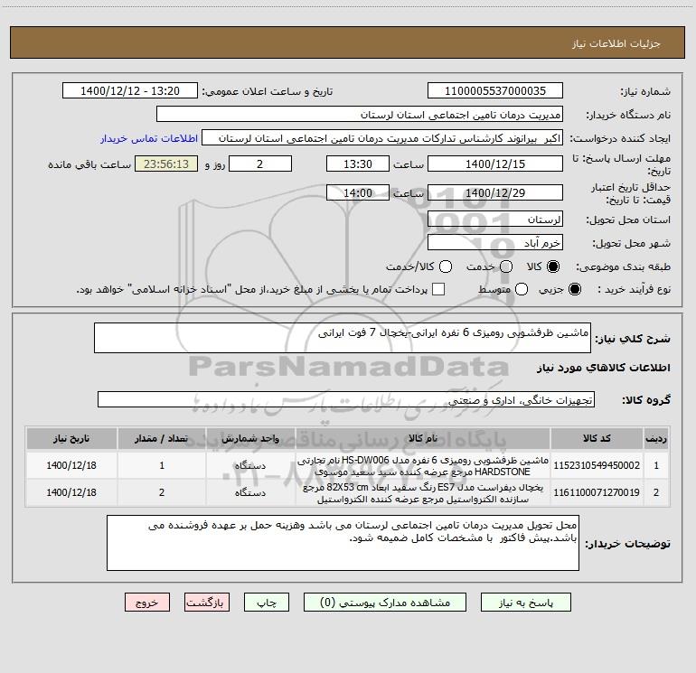Open اطلاعات تماس خریدار link
The image size is (696, 673).
(x=149, y=138)
